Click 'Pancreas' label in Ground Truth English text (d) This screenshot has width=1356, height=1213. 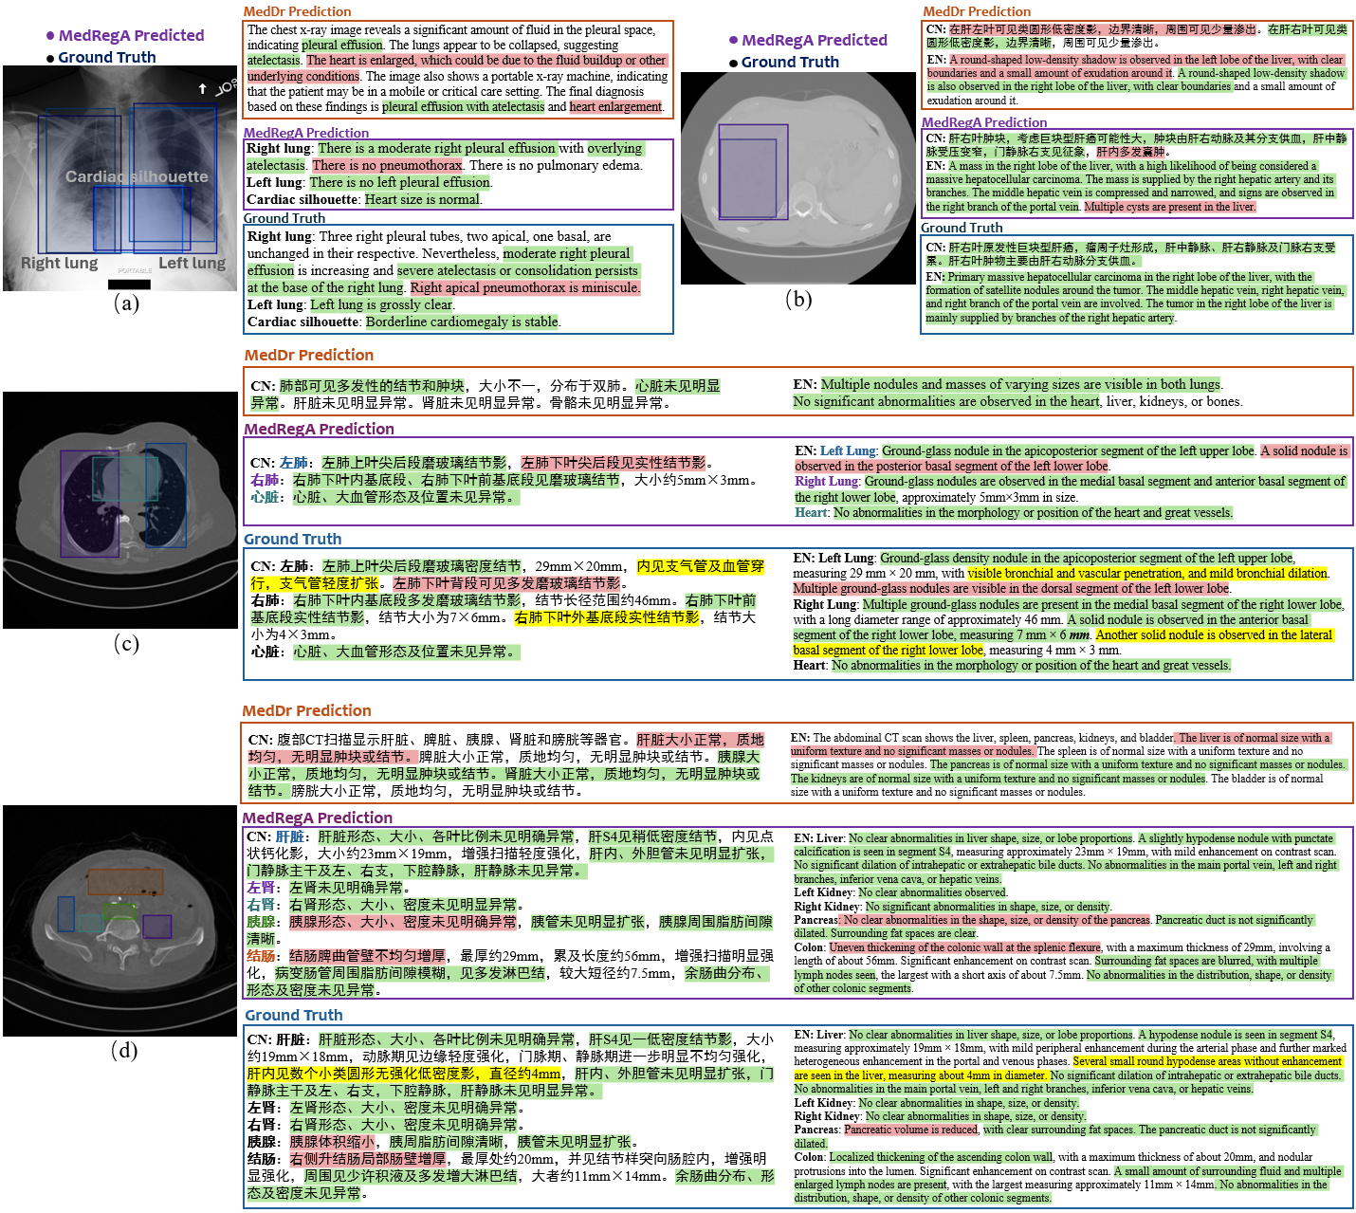click(x=816, y=1130)
